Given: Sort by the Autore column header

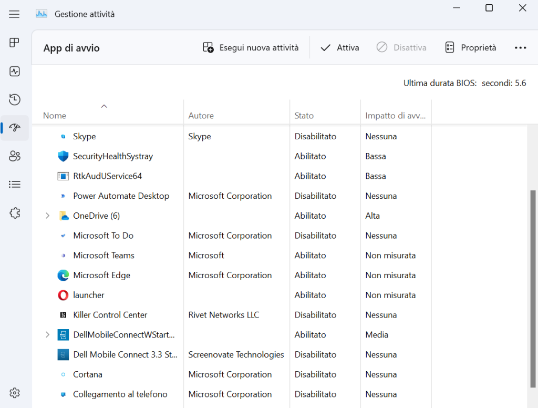Looking at the screenshot, I should coord(201,116).
